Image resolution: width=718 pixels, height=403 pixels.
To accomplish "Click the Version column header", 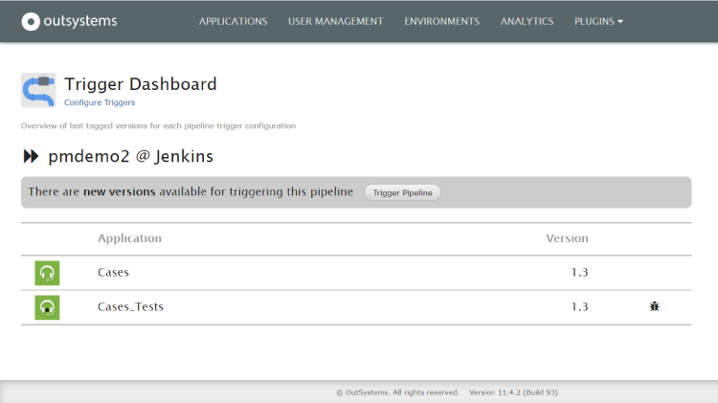I will (567, 238).
